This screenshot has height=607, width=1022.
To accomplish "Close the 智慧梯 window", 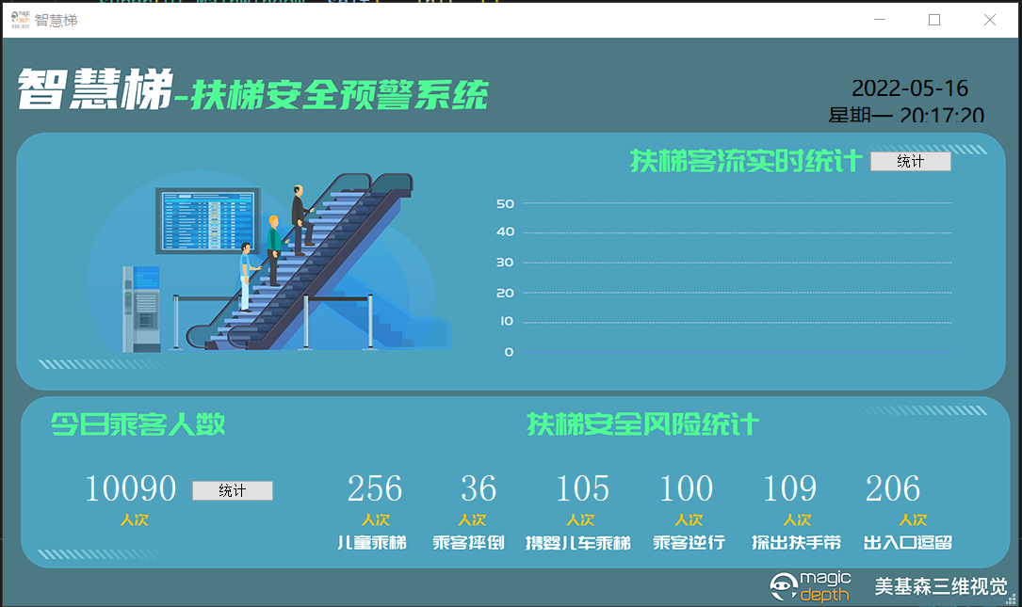I will point(990,20).
